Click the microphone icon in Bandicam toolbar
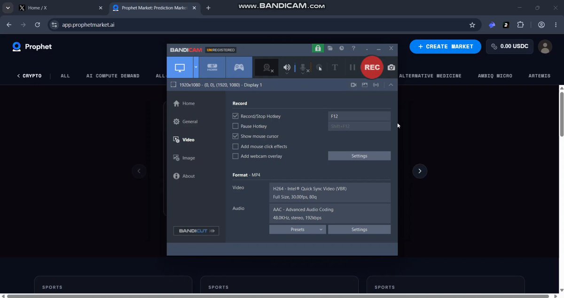The width and height of the screenshot is (564, 298). pos(304,68)
